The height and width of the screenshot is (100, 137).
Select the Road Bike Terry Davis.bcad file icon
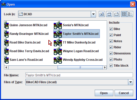tap(7, 51)
